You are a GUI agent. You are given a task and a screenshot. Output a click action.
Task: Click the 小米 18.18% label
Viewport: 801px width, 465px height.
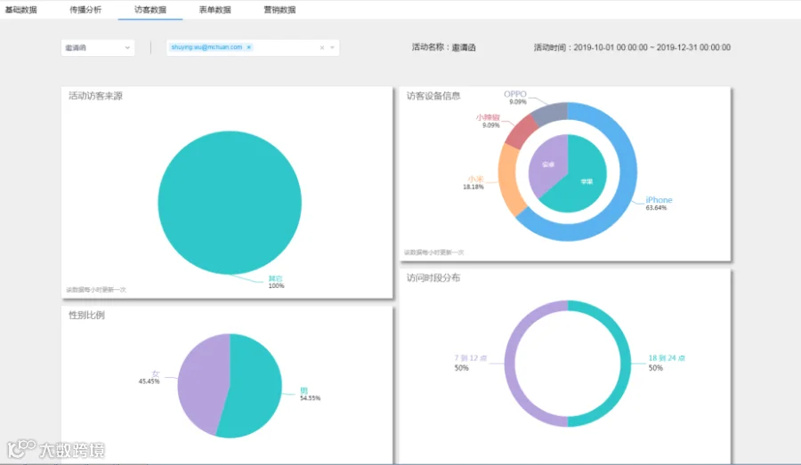473,182
